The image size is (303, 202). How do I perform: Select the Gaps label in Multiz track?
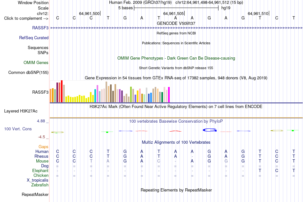click(43, 147)
